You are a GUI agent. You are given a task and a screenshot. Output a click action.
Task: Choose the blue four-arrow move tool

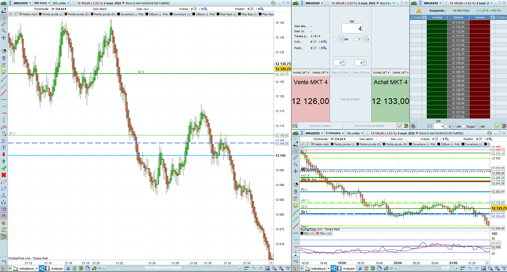tap(4, 38)
